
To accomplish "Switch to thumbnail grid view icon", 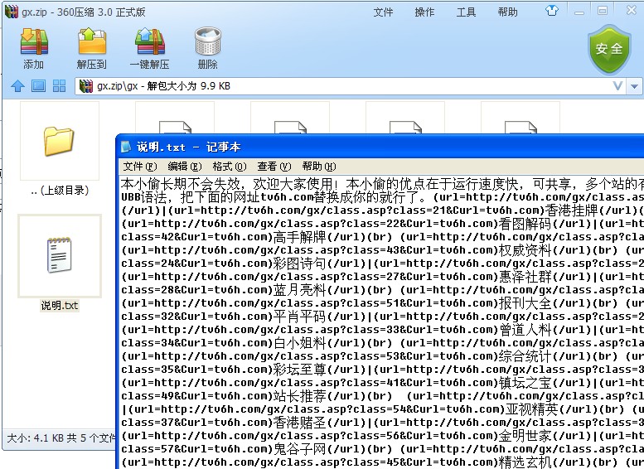I will pos(59,86).
